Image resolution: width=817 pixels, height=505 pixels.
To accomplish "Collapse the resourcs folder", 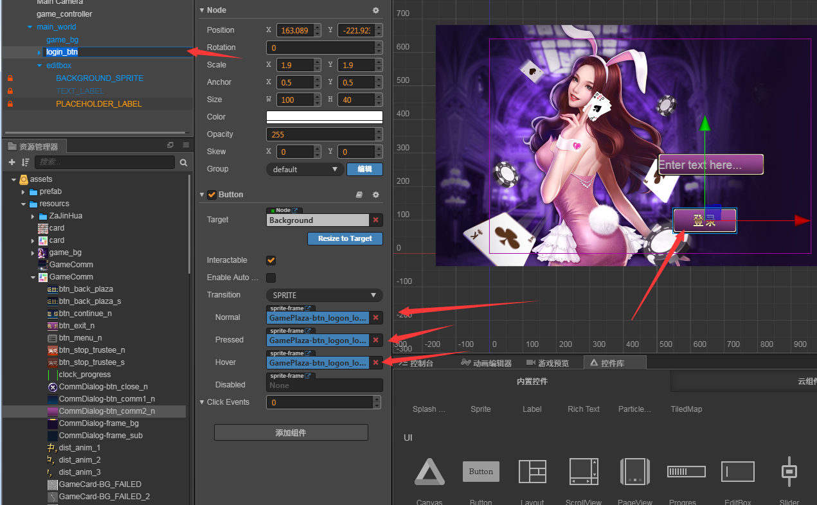I will click(24, 204).
